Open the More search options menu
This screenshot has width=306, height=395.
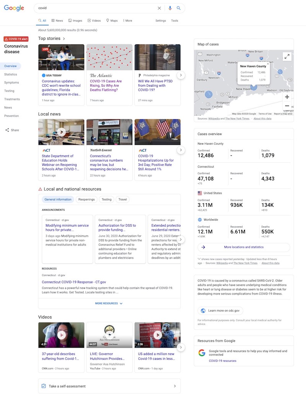(x=128, y=21)
